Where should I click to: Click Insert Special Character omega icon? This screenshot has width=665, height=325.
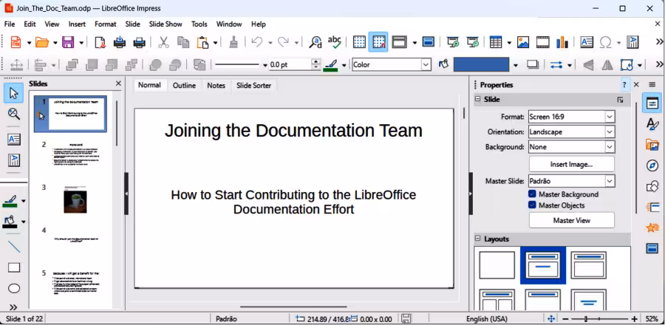(x=605, y=42)
